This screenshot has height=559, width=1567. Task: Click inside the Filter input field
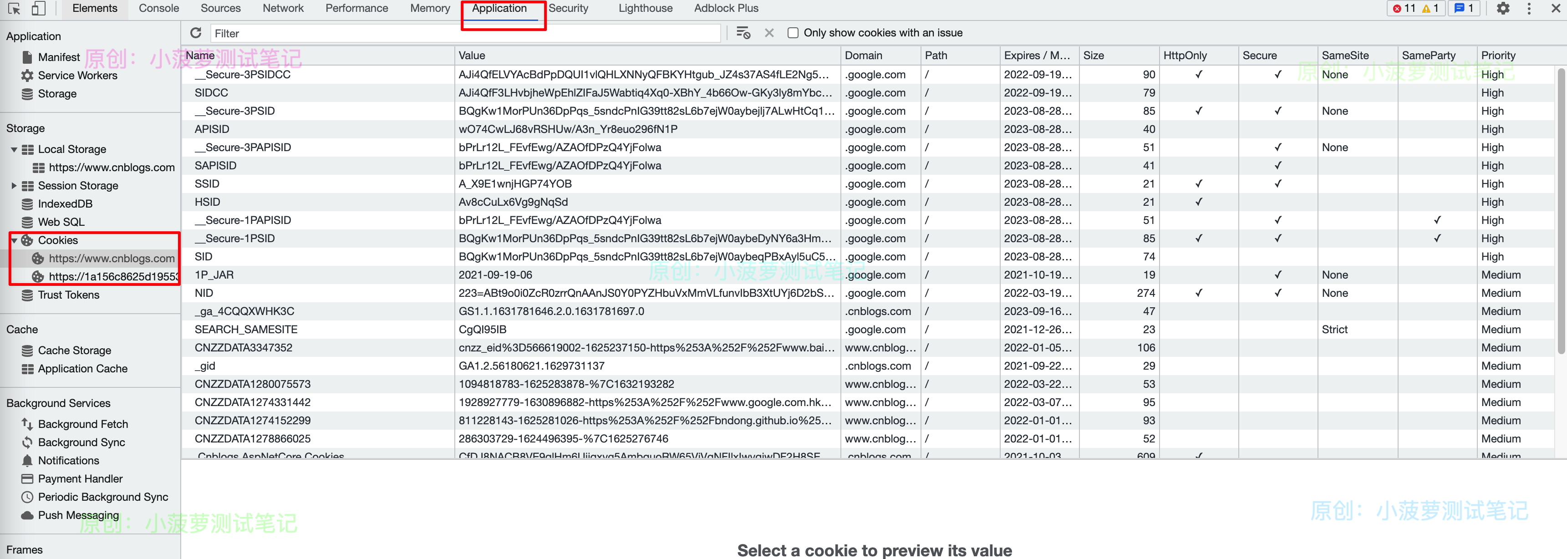(426, 33)
